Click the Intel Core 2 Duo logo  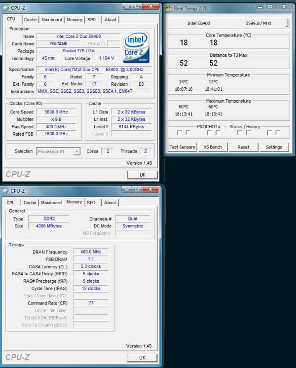pyautogui.click(x=136, y=47)
